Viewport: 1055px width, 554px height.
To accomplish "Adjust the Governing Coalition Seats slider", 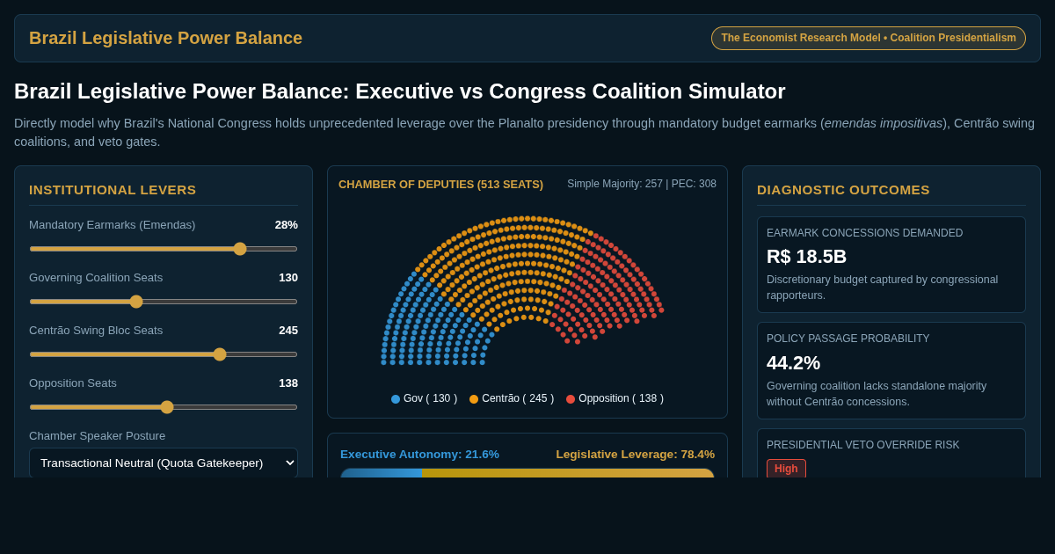I will tap(164, 302).
